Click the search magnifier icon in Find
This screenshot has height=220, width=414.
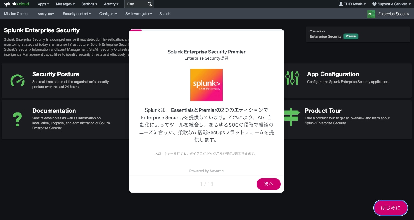coord(150,4)
